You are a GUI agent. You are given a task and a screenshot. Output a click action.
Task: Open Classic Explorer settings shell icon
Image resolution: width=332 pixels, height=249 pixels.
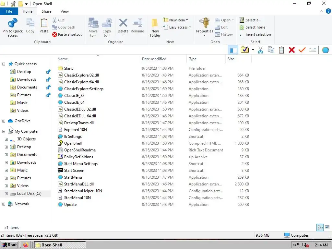(x=325, y=50)
